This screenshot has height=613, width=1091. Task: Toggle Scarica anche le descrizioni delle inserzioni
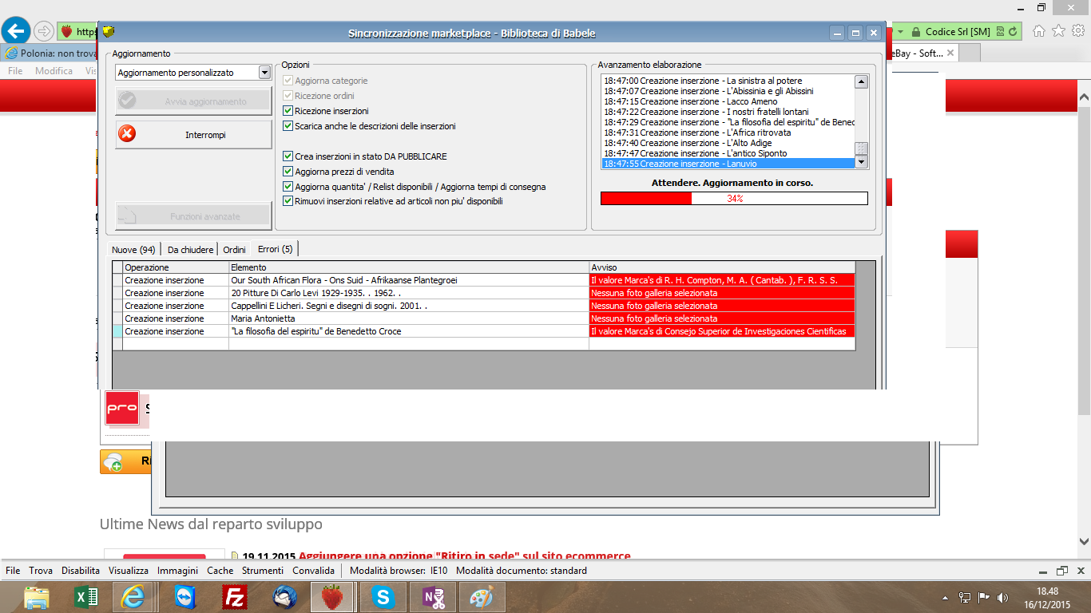point(288,126)
